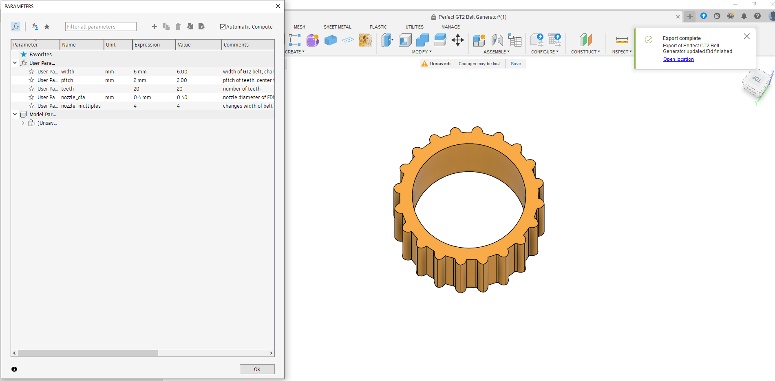
Task: Click the New Component icon
Action: [479, 40]
